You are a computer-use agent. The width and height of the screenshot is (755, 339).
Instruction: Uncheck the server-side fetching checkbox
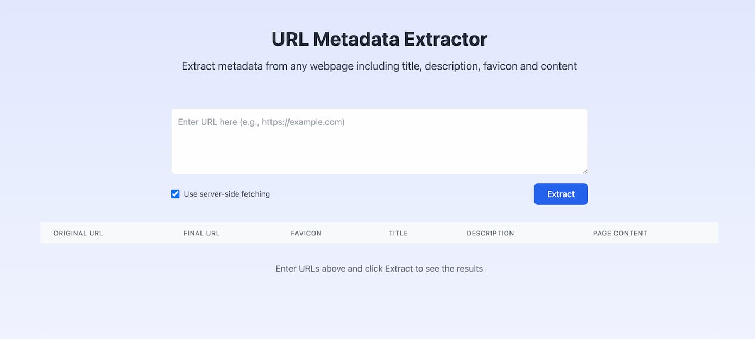[x=175, y=194]
